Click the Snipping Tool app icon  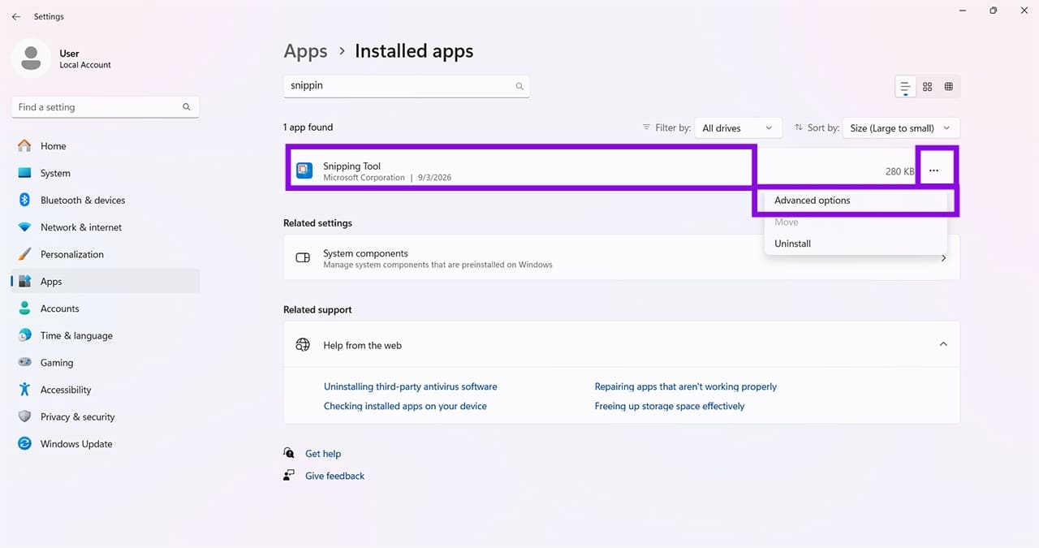click(x=304, y=170)
